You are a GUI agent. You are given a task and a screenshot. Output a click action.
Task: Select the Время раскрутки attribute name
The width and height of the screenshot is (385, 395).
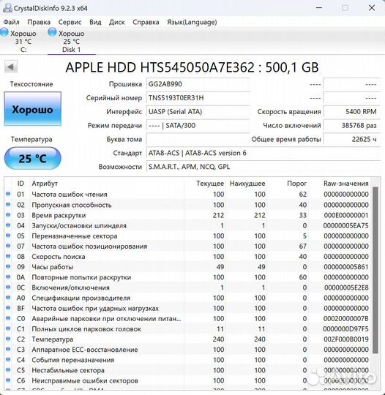pos(59,215)
